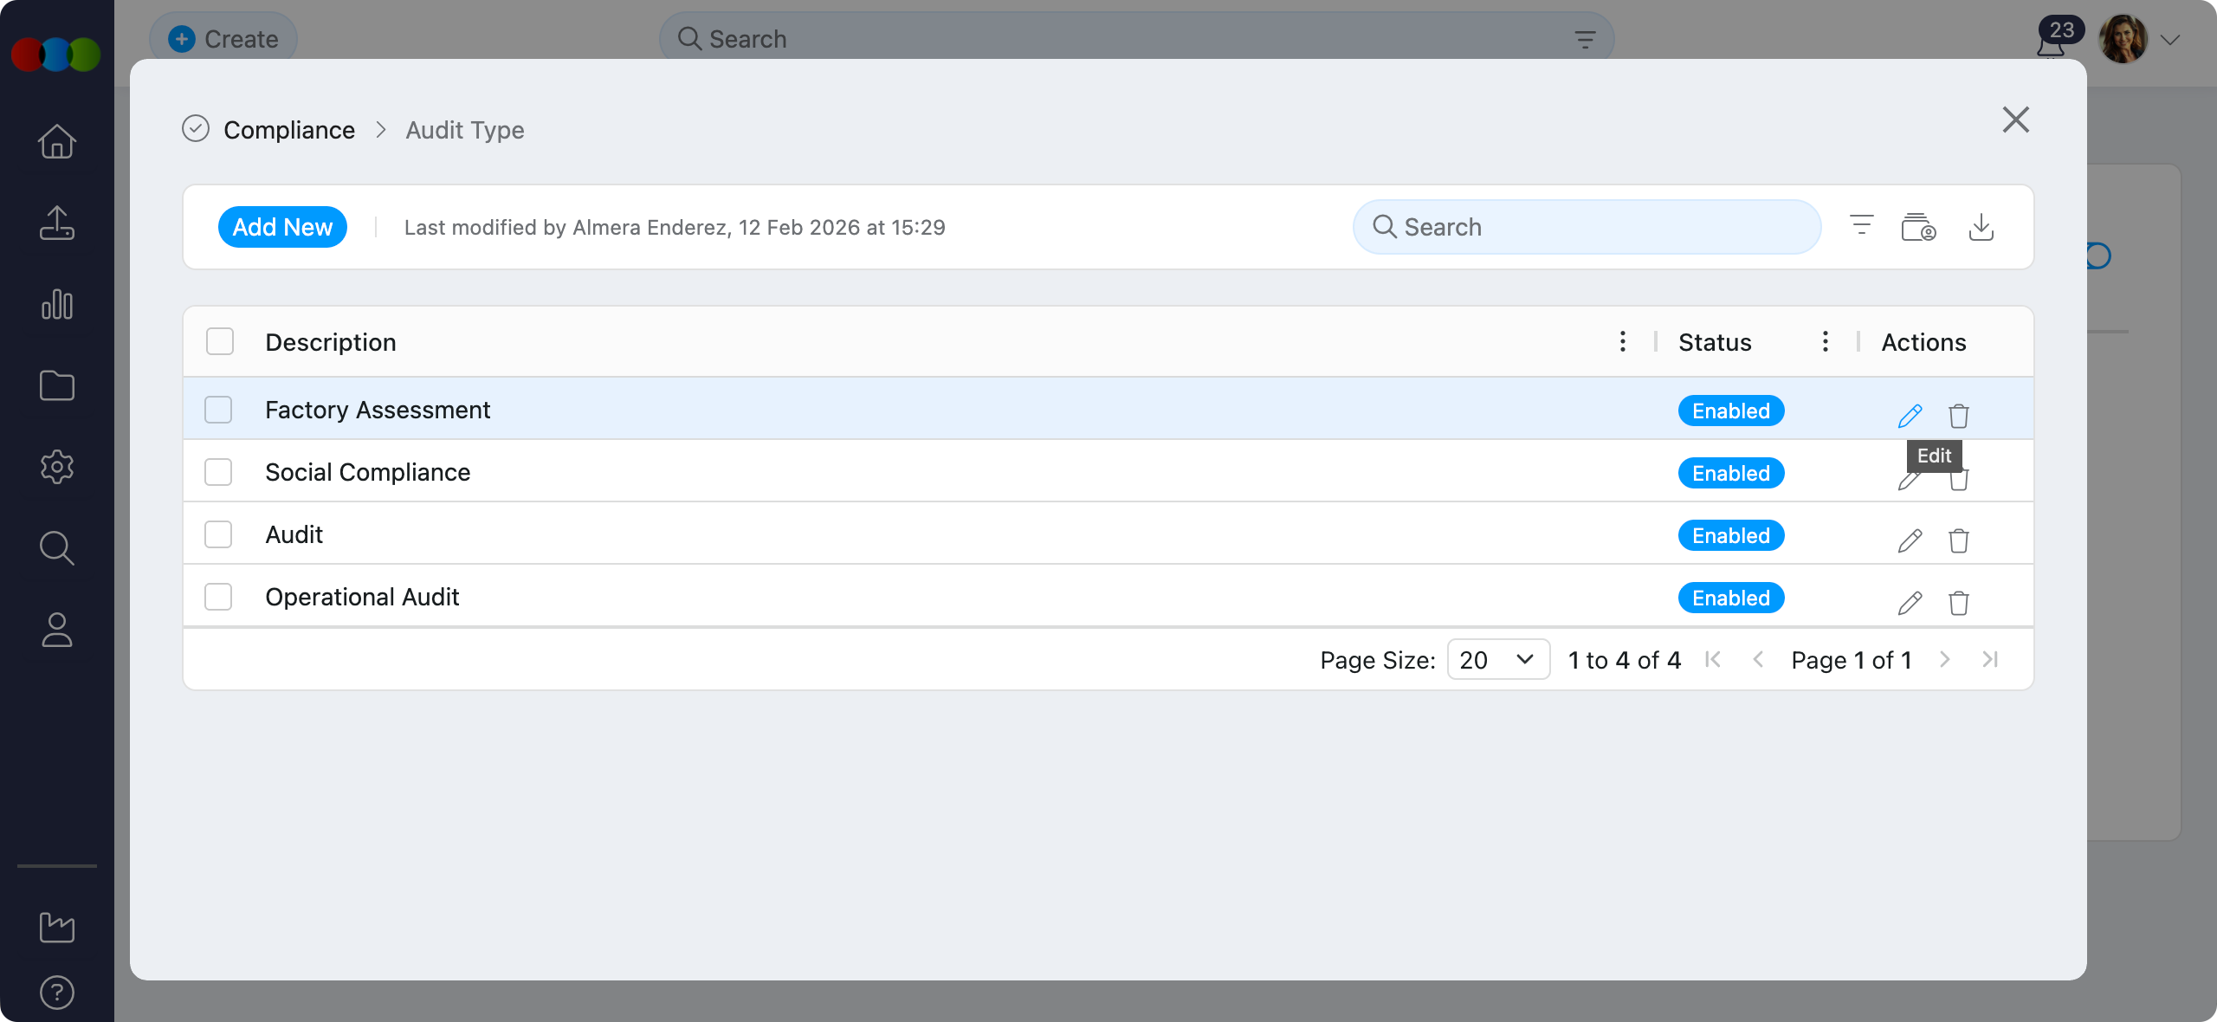This screenshot has height=1022, width=2217.
Task: Tick the Operational Audit checkbox
Action: (x=218, y=597)
